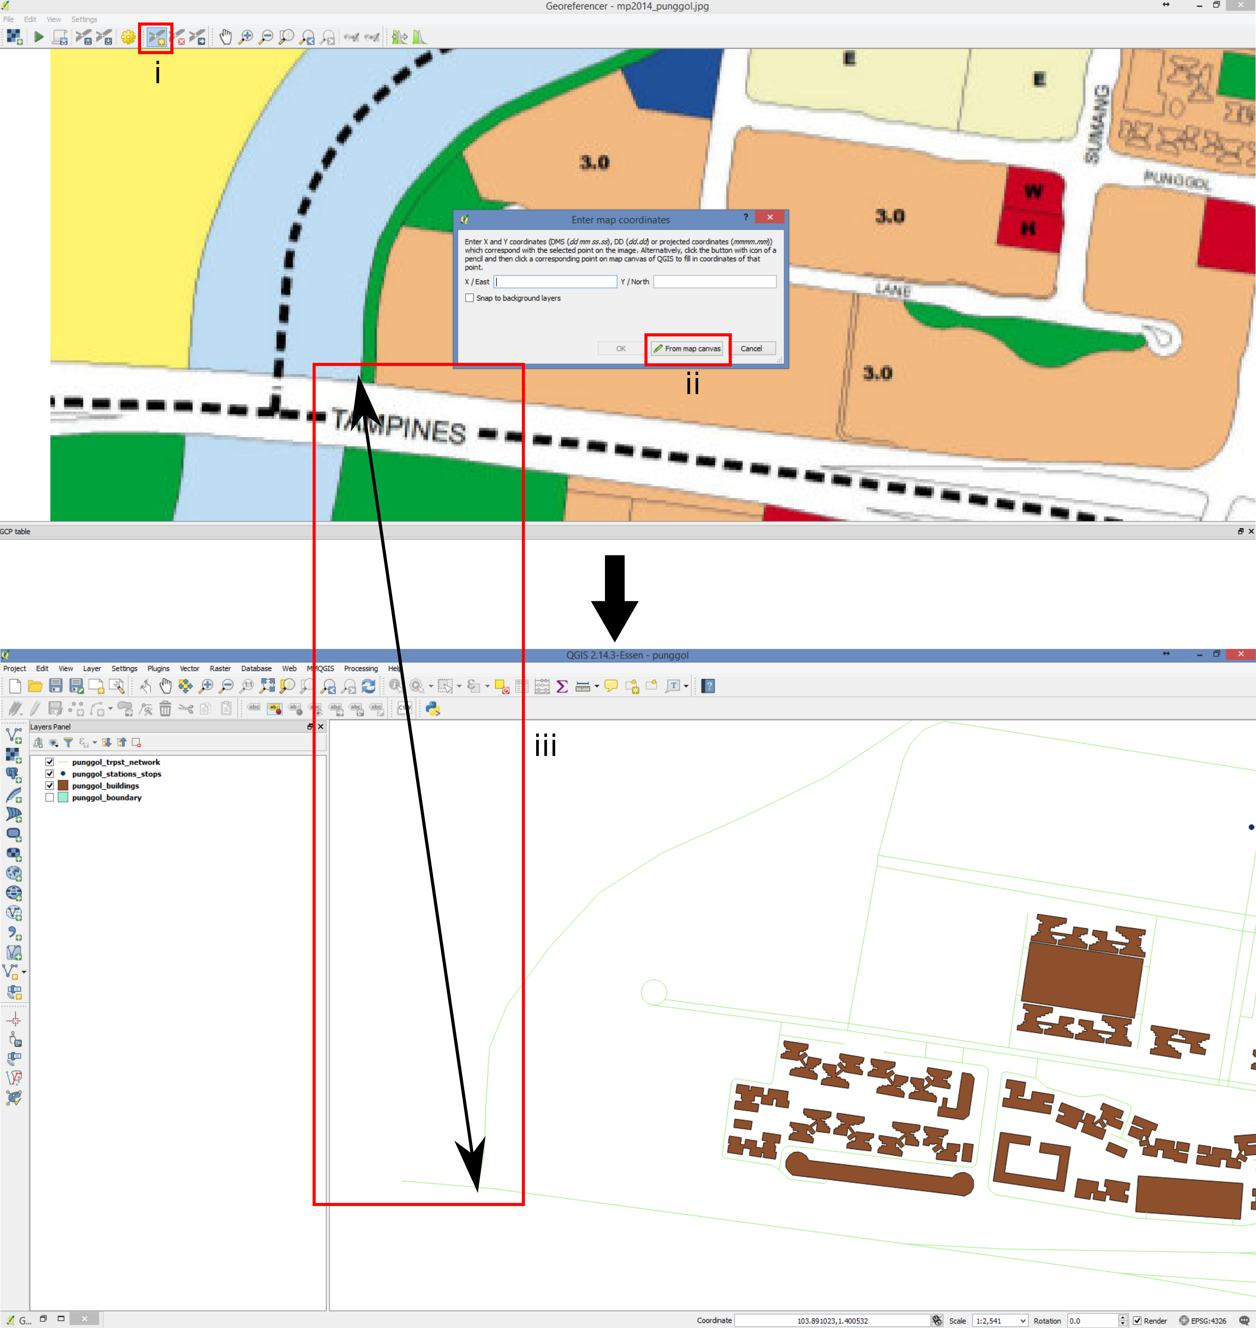Select the Delete Point tool
The height and width of the screenshot is (1328, 1256).
point(178,37)
